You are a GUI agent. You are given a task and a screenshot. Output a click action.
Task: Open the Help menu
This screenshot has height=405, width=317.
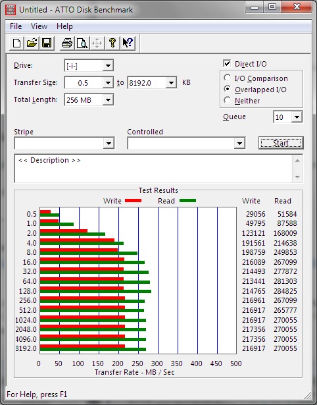tap(64, 26)
